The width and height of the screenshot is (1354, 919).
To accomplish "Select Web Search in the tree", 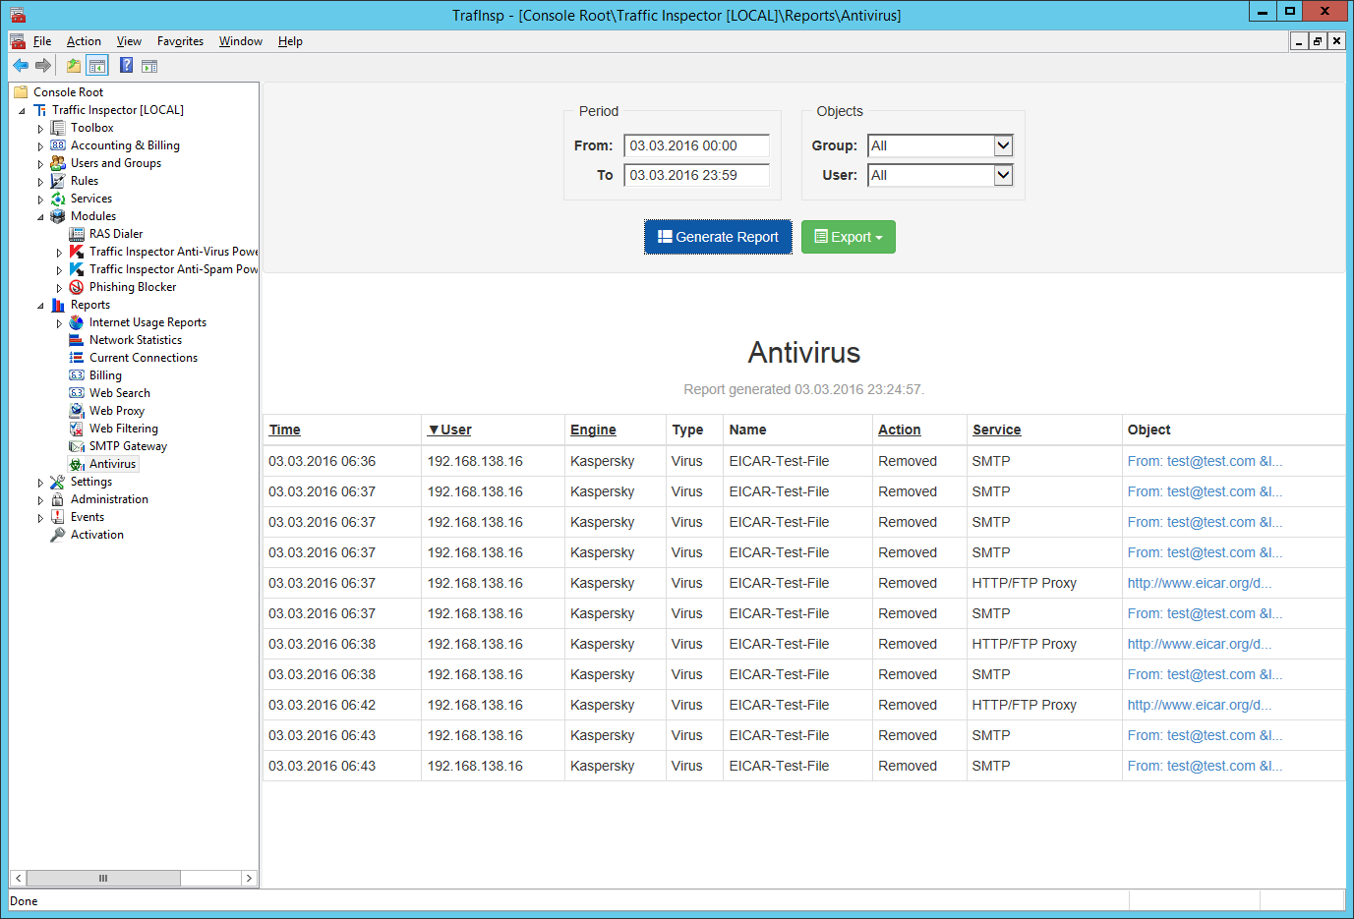I will [120, 393].
